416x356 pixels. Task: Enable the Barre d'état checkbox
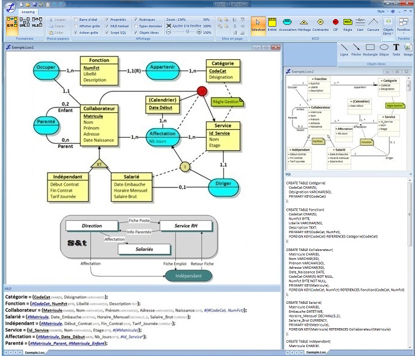(x=76, y=19)
